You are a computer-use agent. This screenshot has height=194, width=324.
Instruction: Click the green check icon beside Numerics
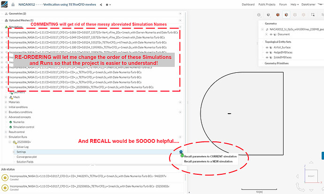pos(10,122)
